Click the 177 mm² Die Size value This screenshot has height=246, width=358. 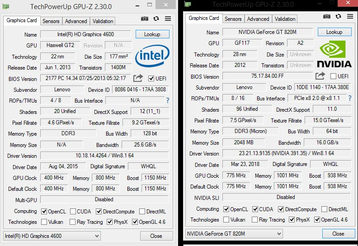click(x=118, y=57)
